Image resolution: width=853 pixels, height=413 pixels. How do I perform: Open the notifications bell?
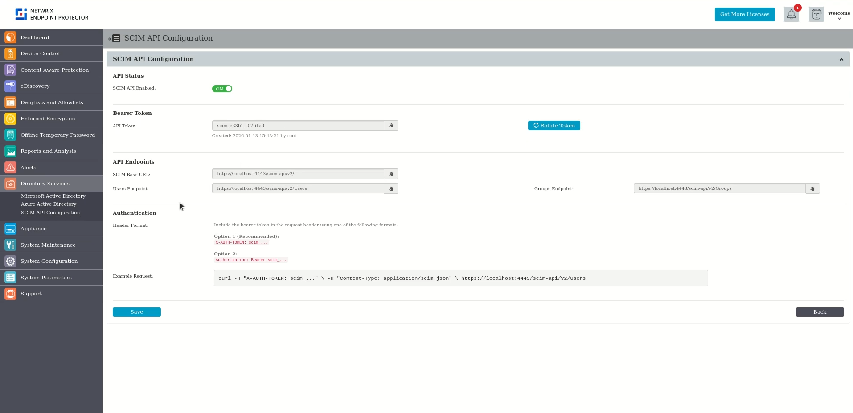coord(791,14)
